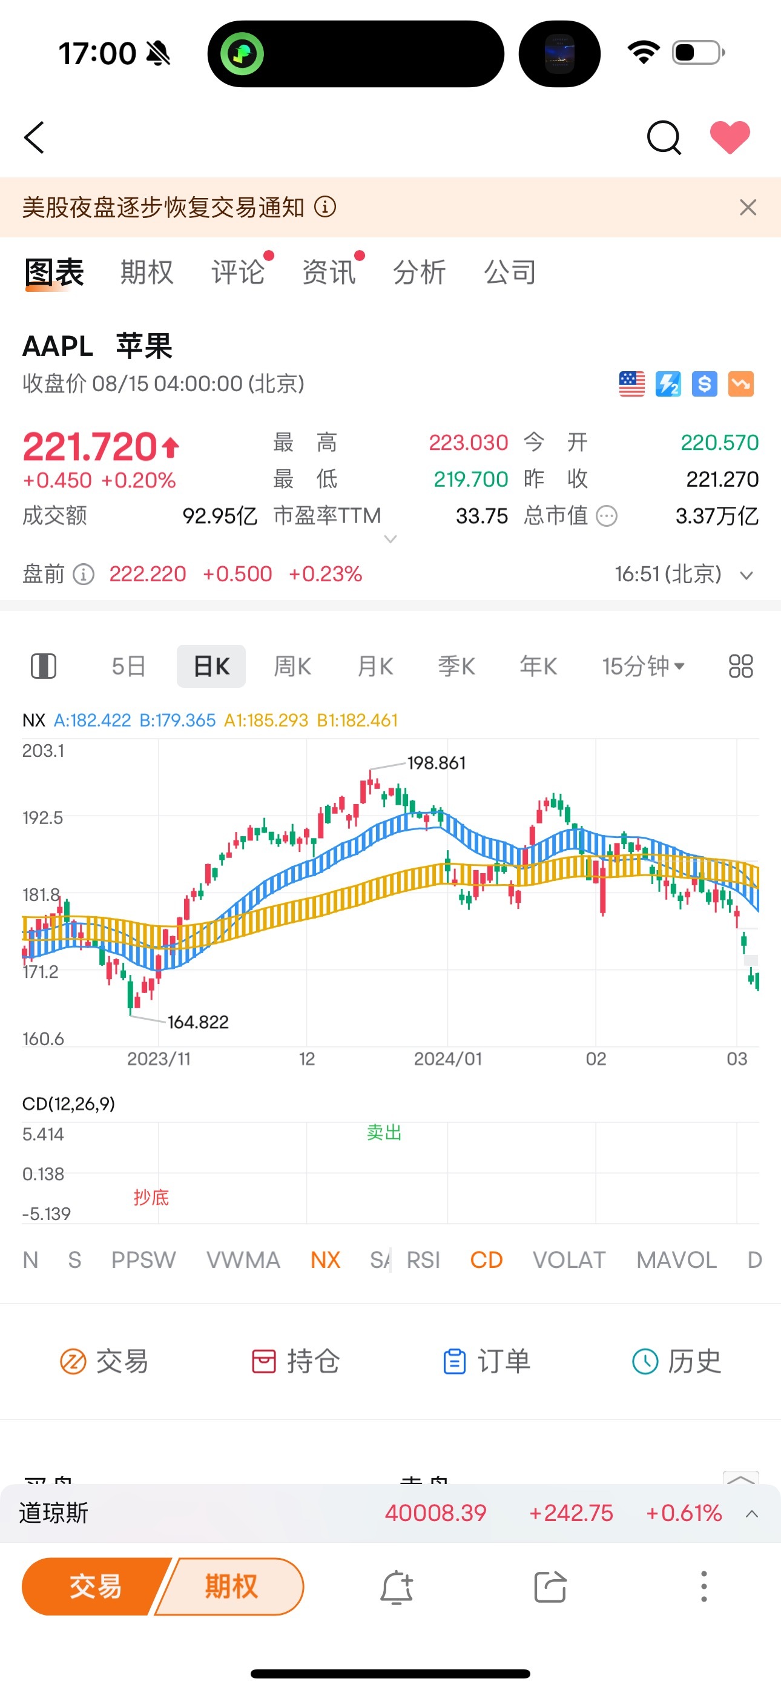Open the 分析 tab
Image resolution: width=781 pixels, height=1693 pixels.
pyautogui.click(x=420, y=272)
